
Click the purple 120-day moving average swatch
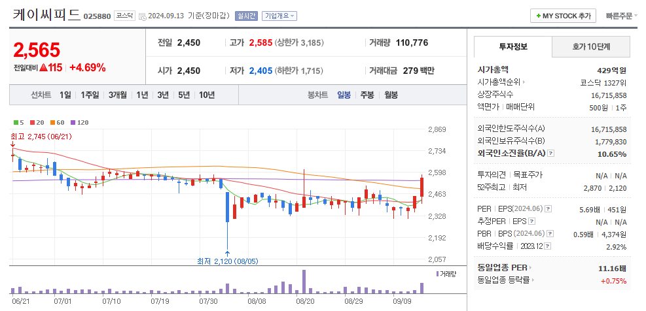[x=73, y=123]
